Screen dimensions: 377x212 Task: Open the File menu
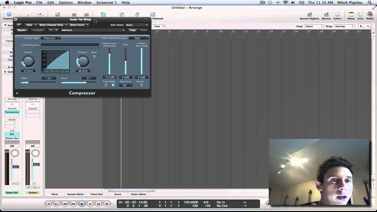tap(39, 2)
